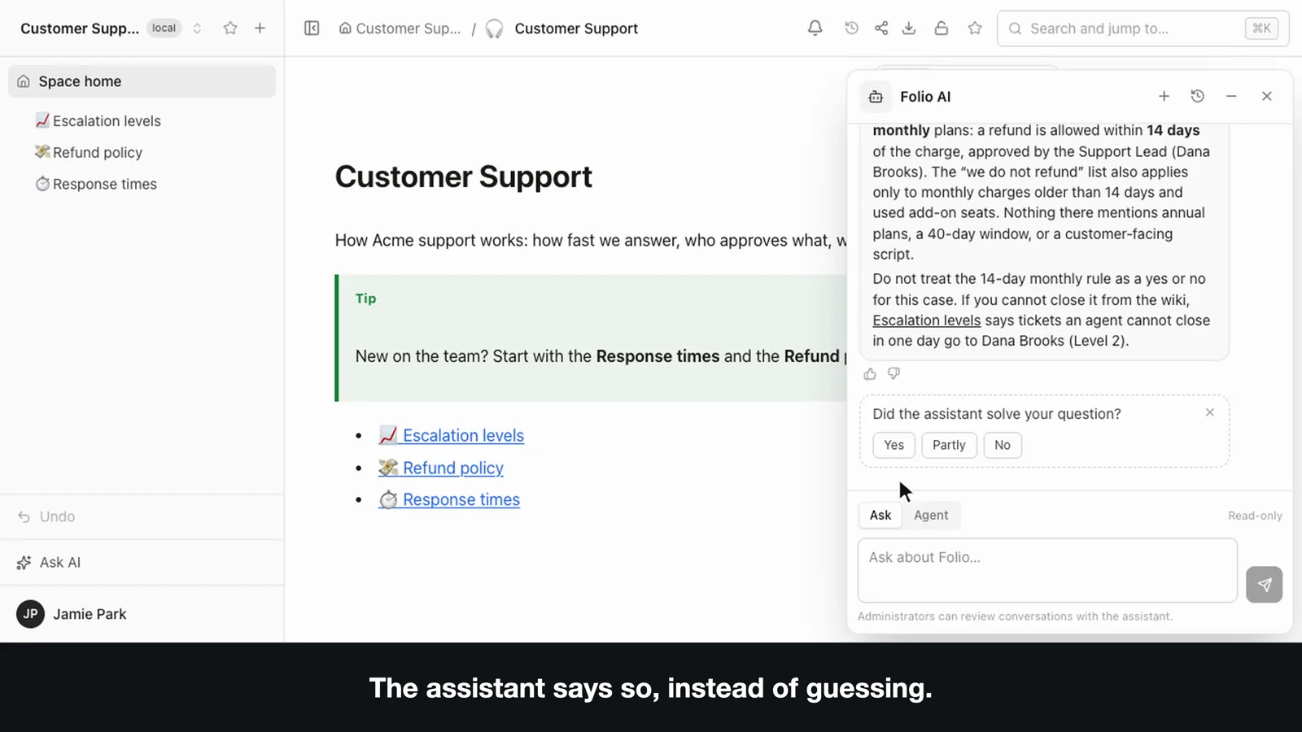This screenshot has width=1302, height=732.
Task: Toggle the sidebar panel icon
Action: 312,28
